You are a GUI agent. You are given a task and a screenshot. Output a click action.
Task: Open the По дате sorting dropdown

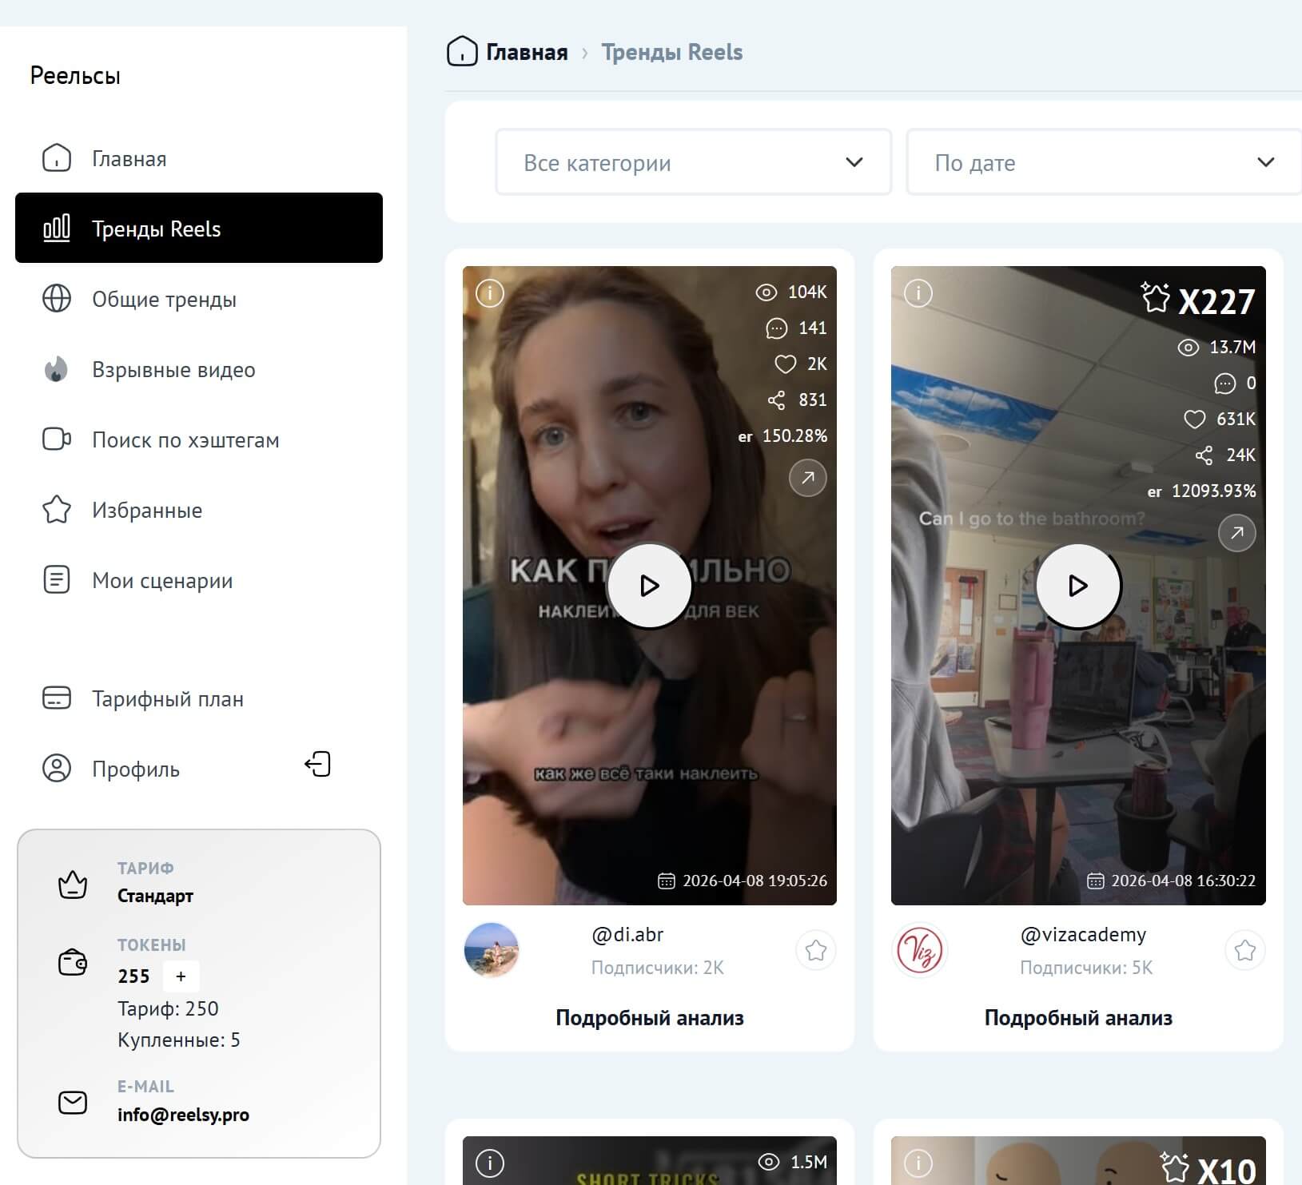(x=1103, y=162)
